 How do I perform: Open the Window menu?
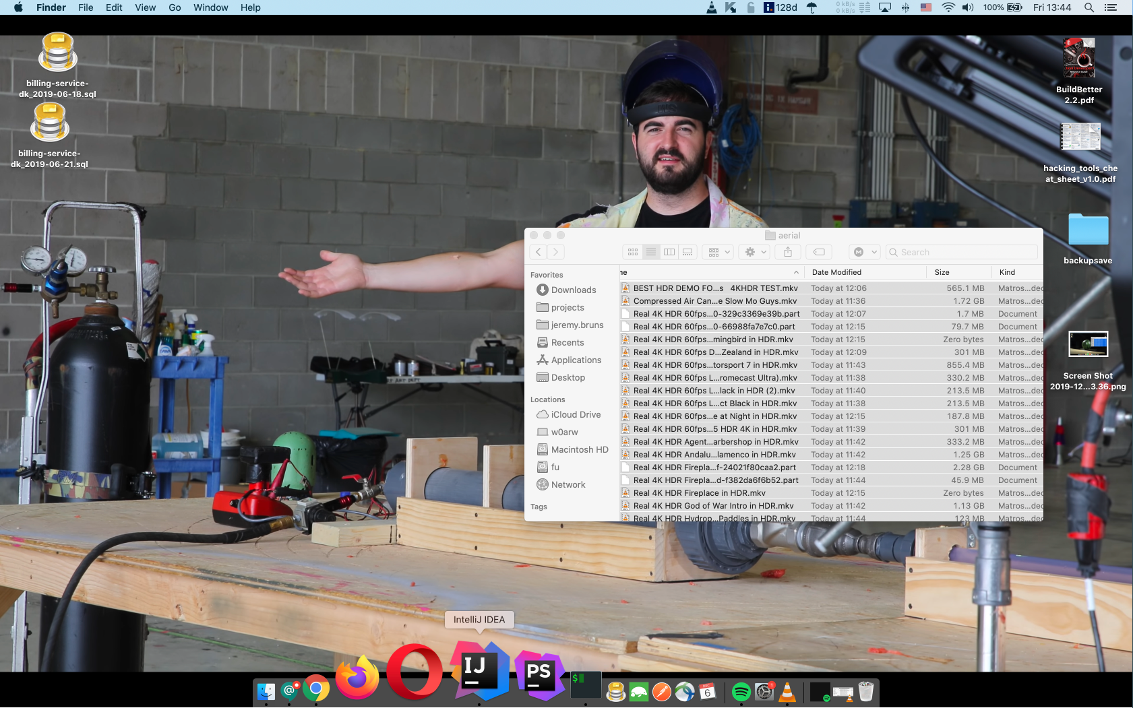point(211,7)
